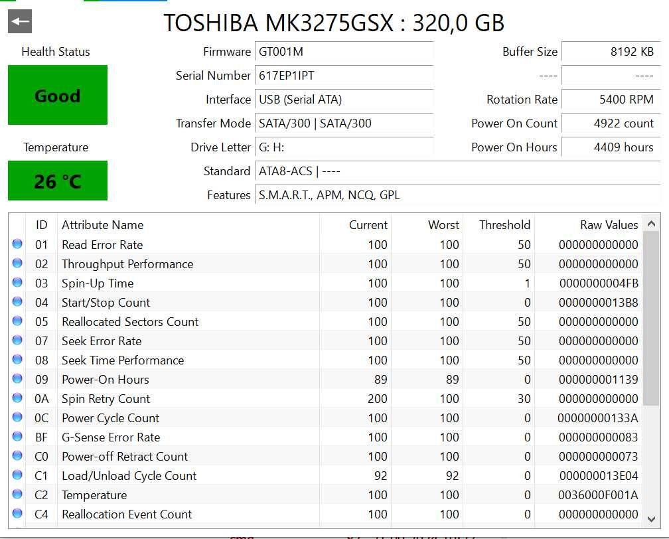
Task: Select the Power Cycle Count attribute name
Action: tap(110, 418)
